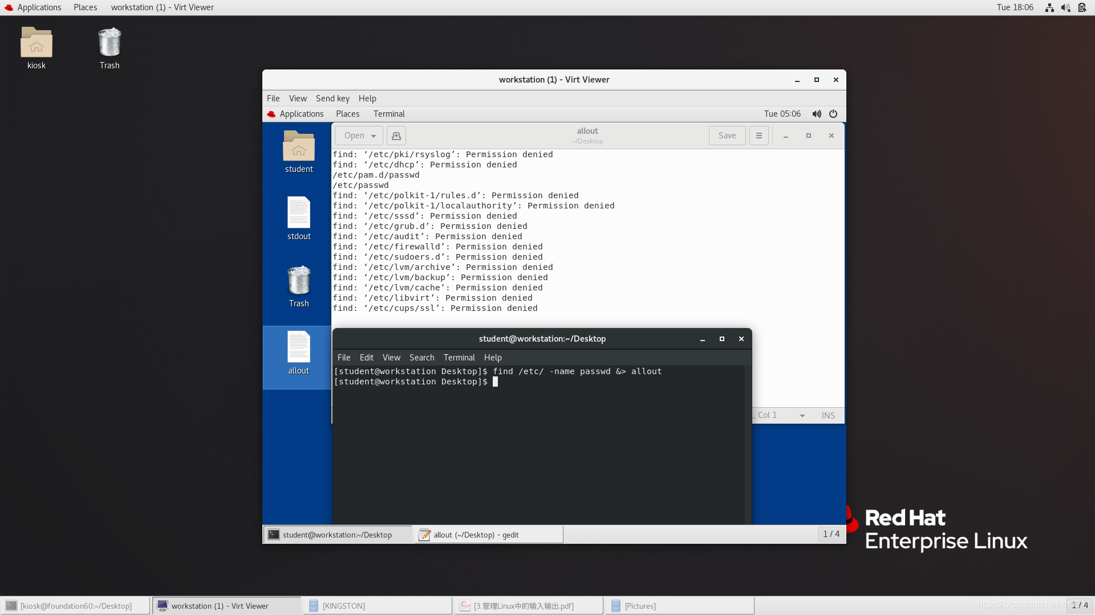Click the guest power icon
The width and height of the screenshot is (1095, 615).
[833, 114]
